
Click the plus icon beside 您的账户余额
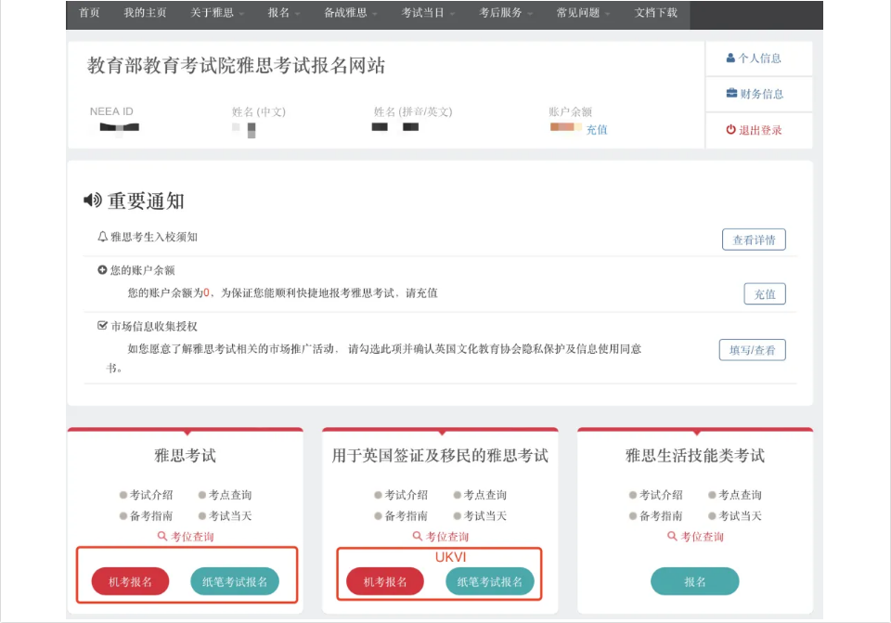[x=102, y=270]
